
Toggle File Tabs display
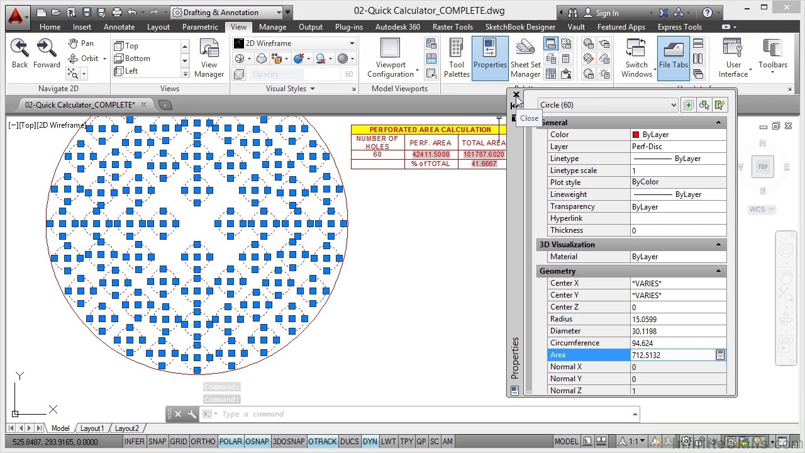coord(674,59)
